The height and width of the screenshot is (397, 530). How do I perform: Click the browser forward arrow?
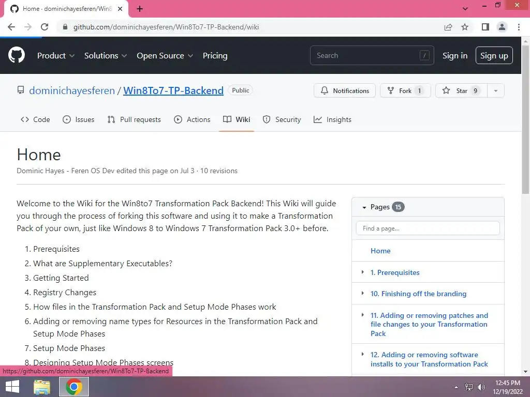click(x=28, y=27)
